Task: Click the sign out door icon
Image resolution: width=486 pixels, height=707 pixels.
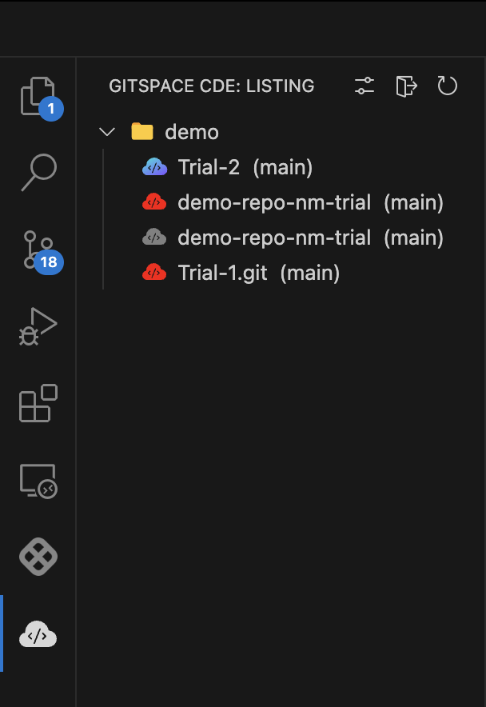Action: coord(406,86)
